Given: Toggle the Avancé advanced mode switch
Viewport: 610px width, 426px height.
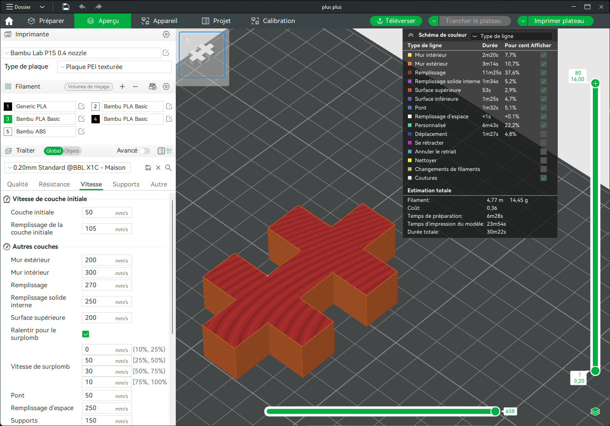Looking at the screenshot, I should (144, 151).
